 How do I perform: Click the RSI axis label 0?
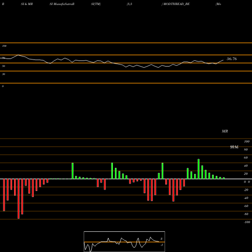tap(3, 86)
